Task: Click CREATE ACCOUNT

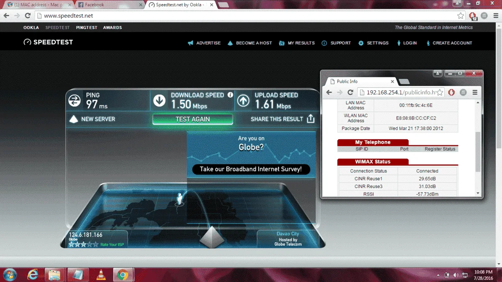Action: (449, 43)
